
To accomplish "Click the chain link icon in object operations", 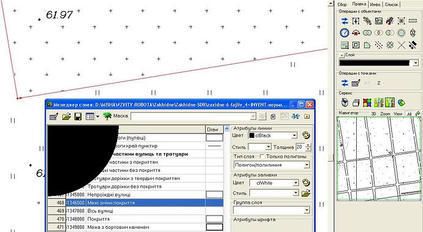I will [367, 21].
